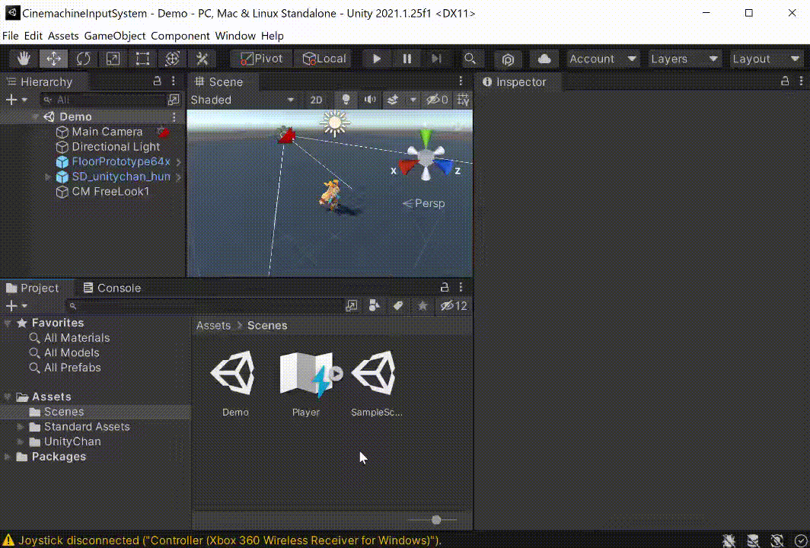Select the Rect tool
The image size is (810, 548).
click(x=142, y=59)
